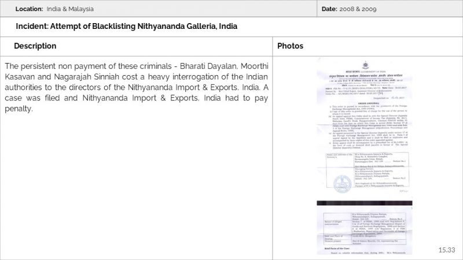Click the 'Location:' bold label
The image size is (463, 260).
pyautogui.click(x=29, y=9)
